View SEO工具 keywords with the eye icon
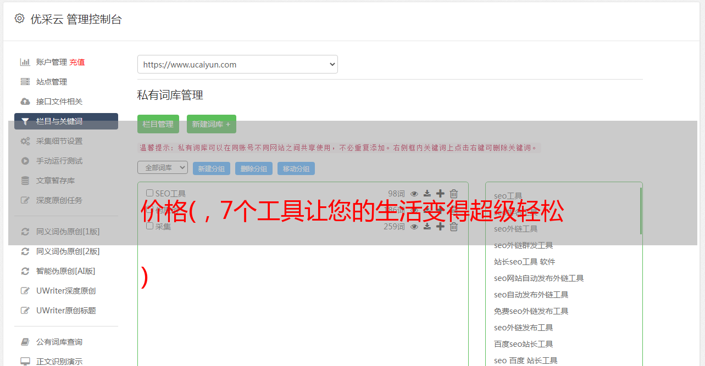The width and height of the screenshot is (705, 366). (x=414, y=194)
